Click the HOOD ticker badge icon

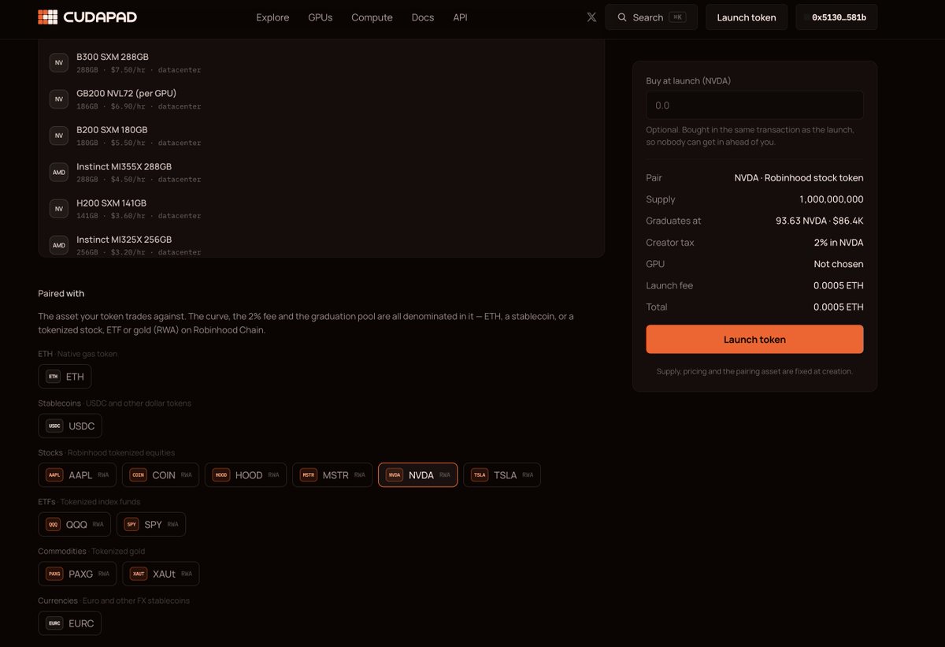tap(221, 475)
